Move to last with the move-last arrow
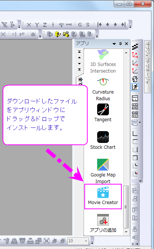The image size is (154, 249). [x=124, y=25]
